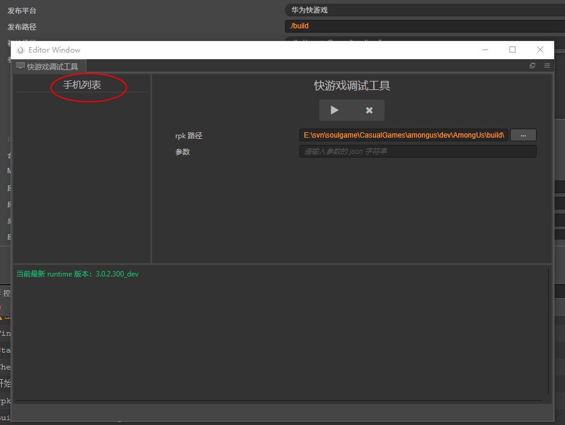Click the 发布路径 label in build panel
The image size is (565, 425).
22,27
